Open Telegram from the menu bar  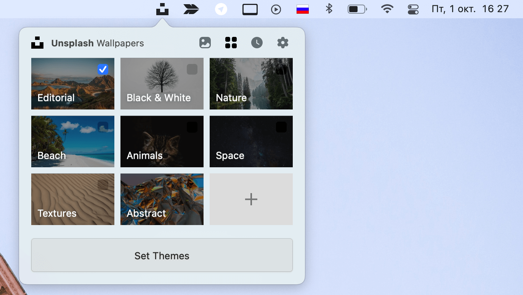(221, 9)
